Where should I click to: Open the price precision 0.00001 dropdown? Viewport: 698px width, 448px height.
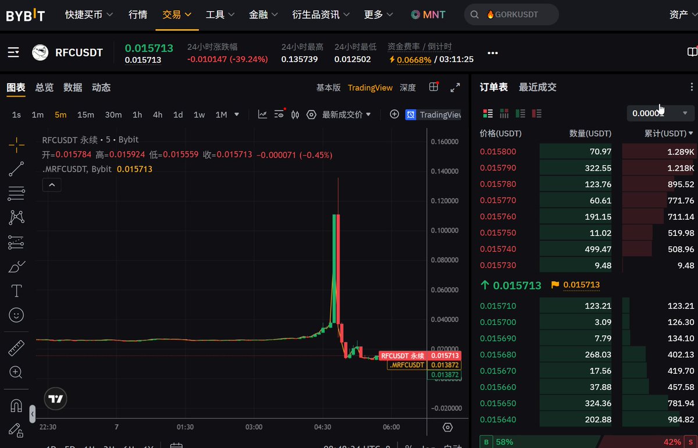point(661,113)
